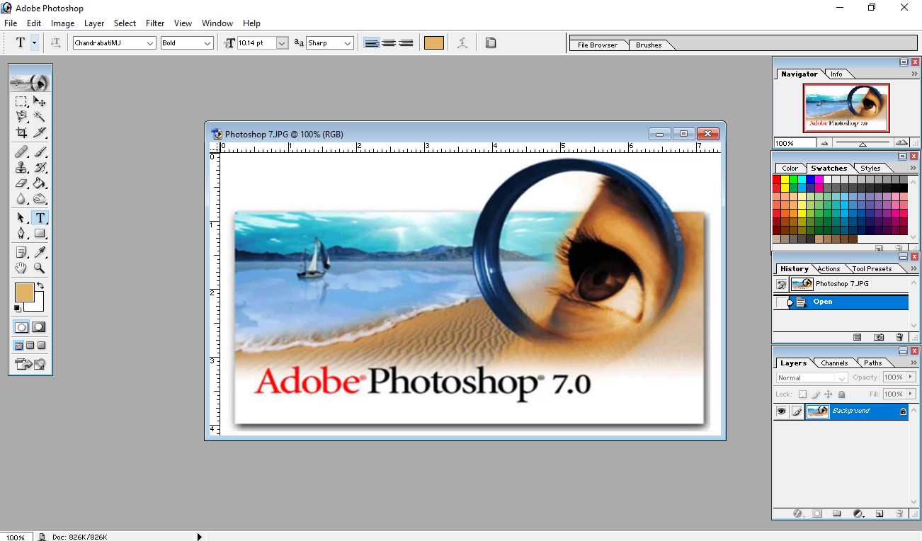Open the Filter menu
Image resolution: width=922 pixels, height=541 pixels.
pos(155,23)
